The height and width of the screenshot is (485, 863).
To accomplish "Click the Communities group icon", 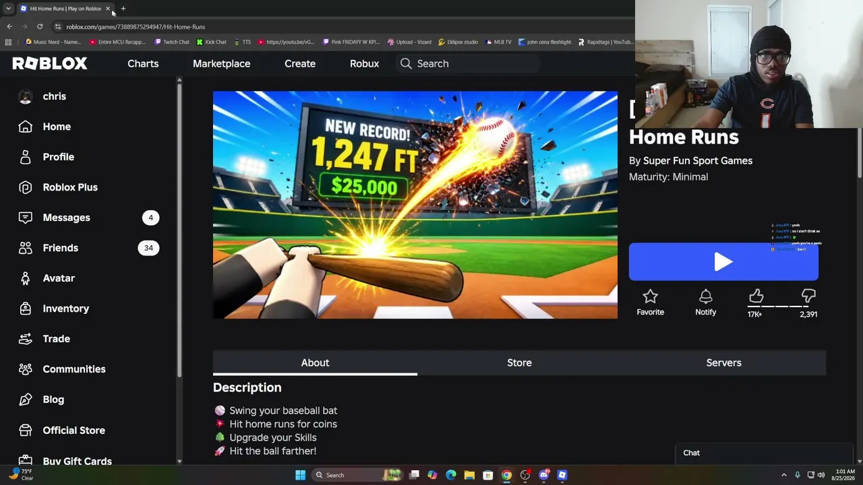I will pyautogui.click(x=25, y=369).
